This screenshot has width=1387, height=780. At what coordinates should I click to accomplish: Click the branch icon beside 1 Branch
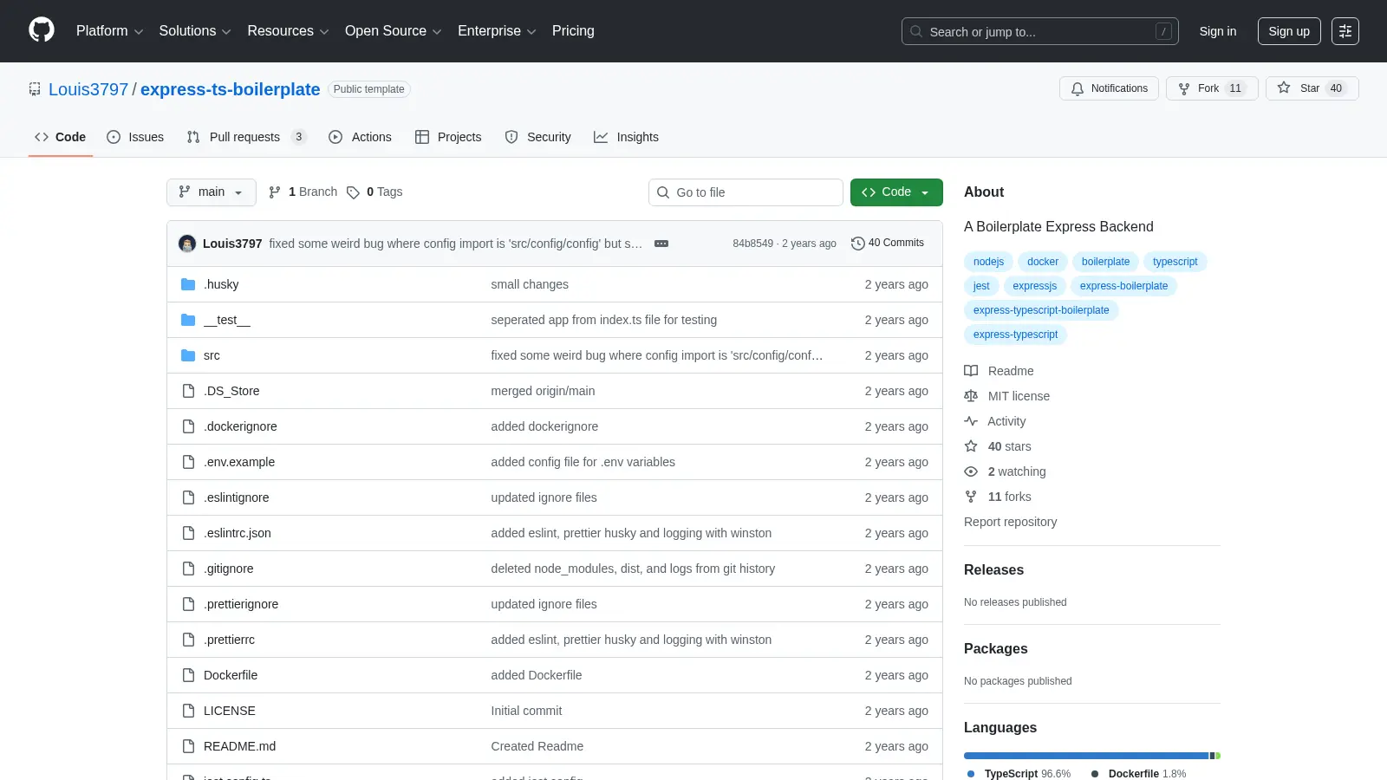pos(275,192)
